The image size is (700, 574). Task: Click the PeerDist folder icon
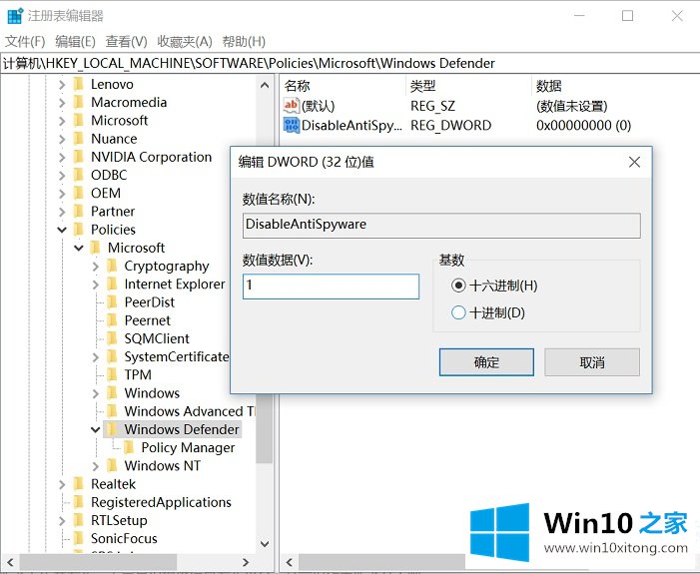click(x=112, y=302)
